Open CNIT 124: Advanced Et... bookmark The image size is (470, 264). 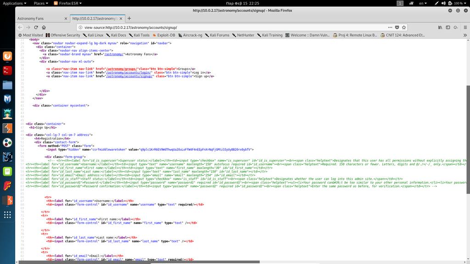[403, 35]
